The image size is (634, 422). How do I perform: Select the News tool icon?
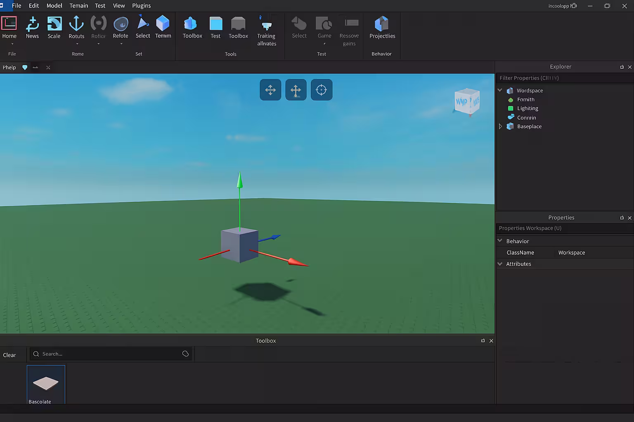[32, 24]
